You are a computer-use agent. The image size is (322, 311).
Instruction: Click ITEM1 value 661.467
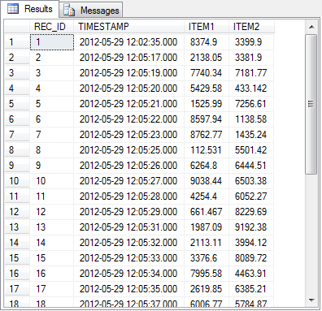(206, 212)
